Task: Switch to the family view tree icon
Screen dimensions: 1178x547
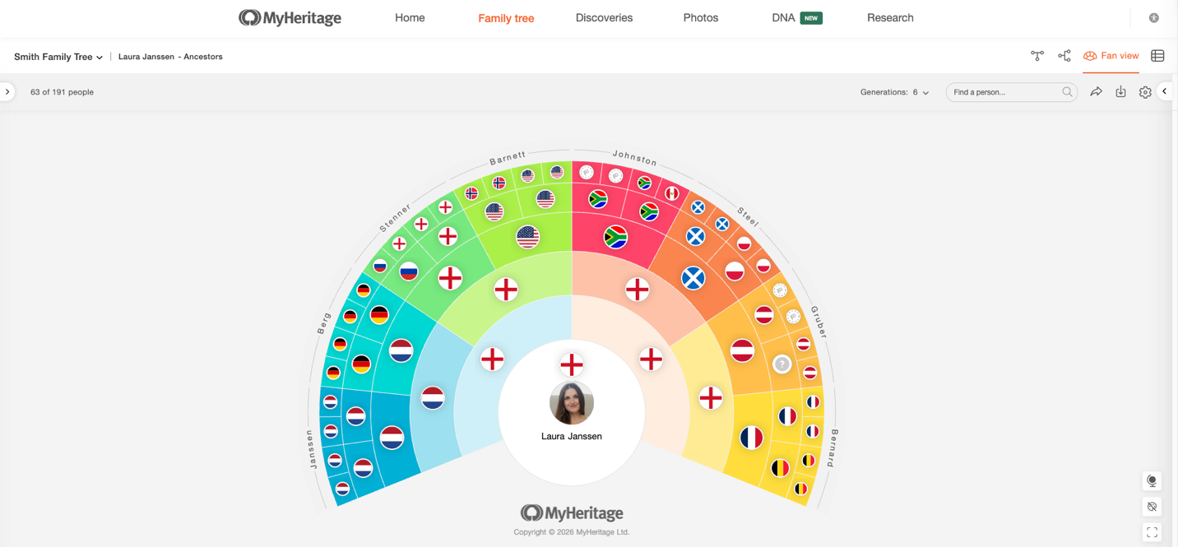Action: tap(1037, 56)
